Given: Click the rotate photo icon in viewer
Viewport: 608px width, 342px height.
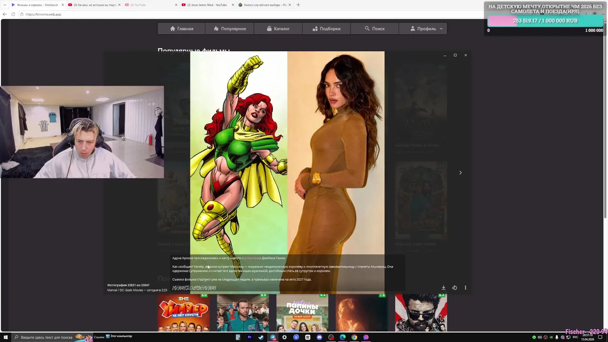Looking at the screenshot, I should 455,287.
